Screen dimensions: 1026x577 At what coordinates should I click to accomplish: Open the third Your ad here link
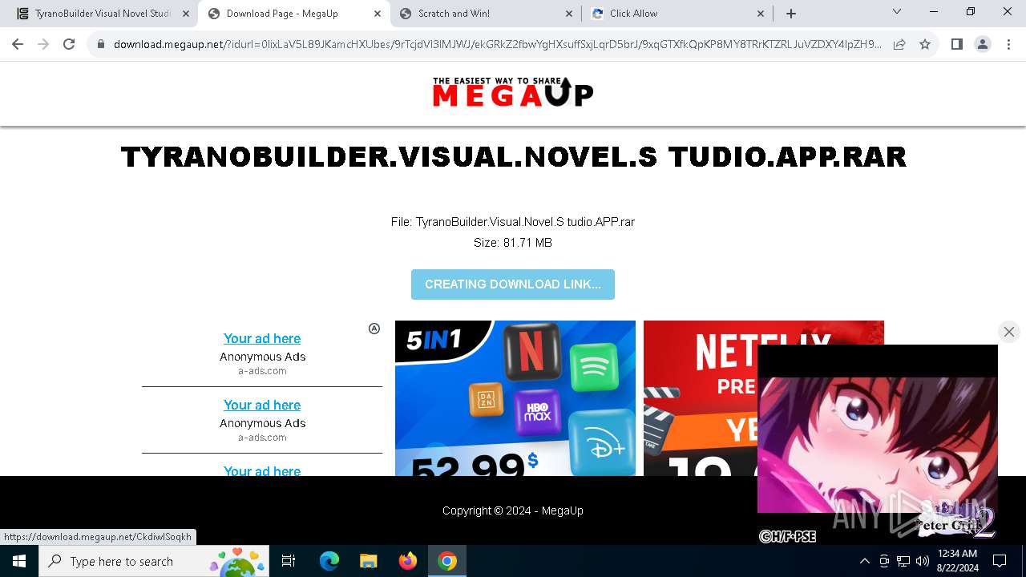[262, 470]
